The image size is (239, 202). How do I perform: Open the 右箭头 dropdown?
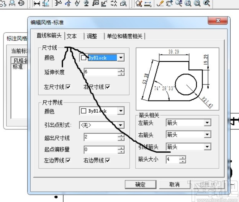(x=207, y=134)
